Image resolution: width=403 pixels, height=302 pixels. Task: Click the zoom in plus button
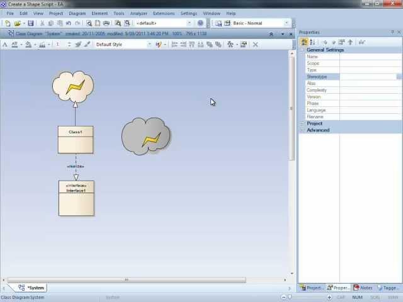[329, 298]
